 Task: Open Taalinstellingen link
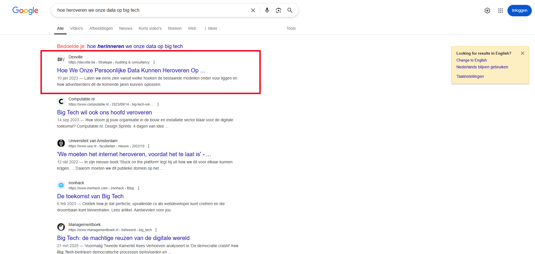pyautogui.click(x=470, y=76)
